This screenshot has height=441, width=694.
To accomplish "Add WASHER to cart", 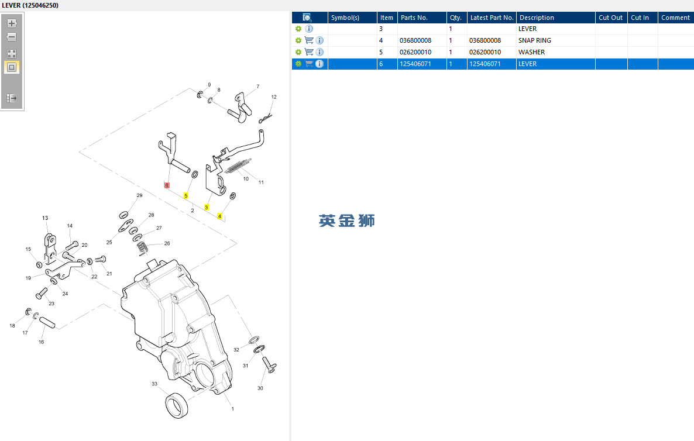I will 309,52.
